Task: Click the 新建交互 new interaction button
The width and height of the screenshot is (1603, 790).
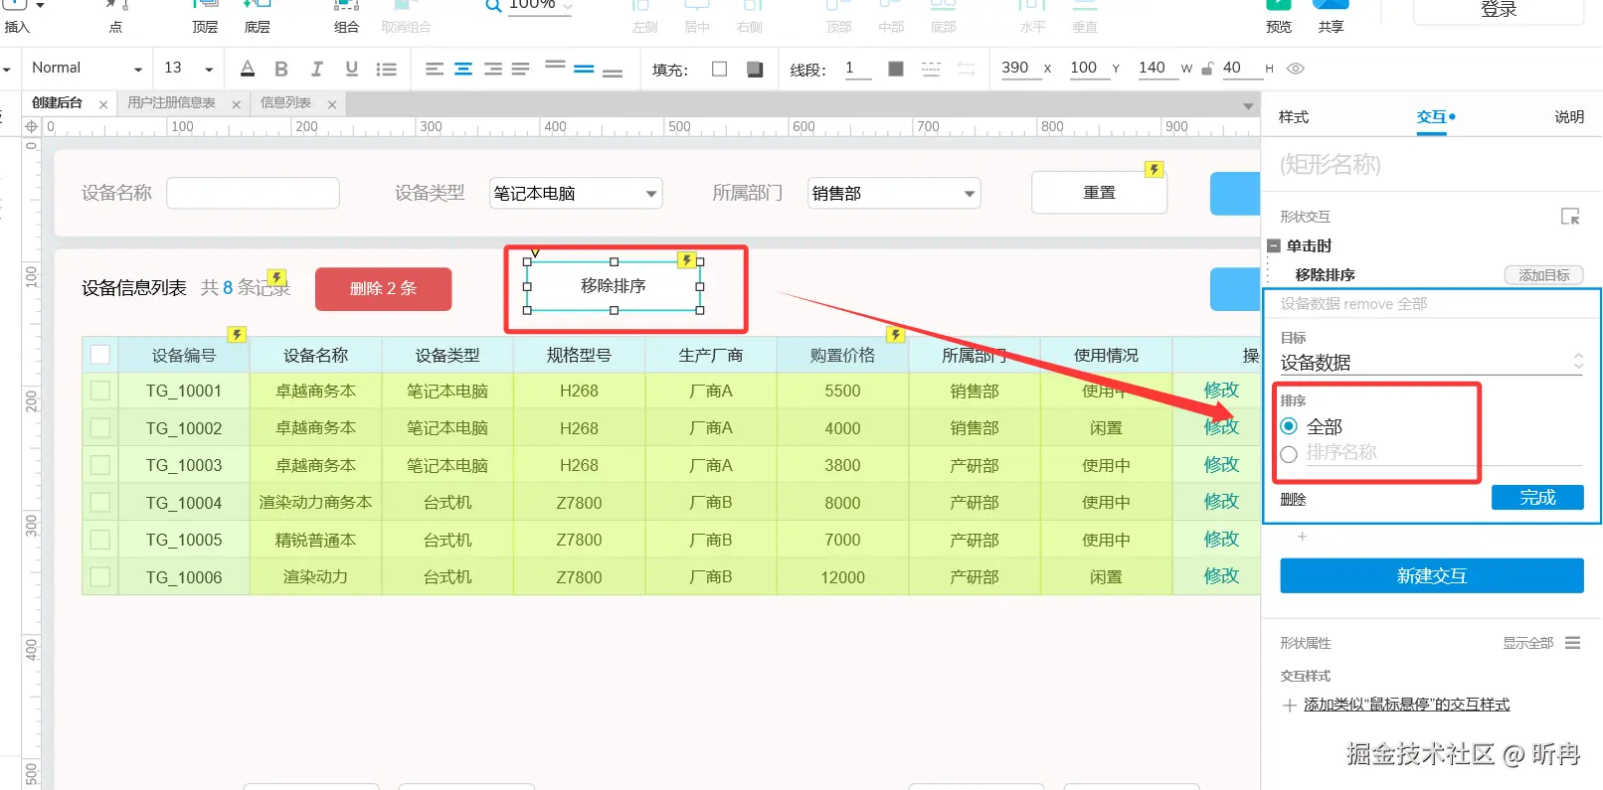Action: coord(1432,575)
